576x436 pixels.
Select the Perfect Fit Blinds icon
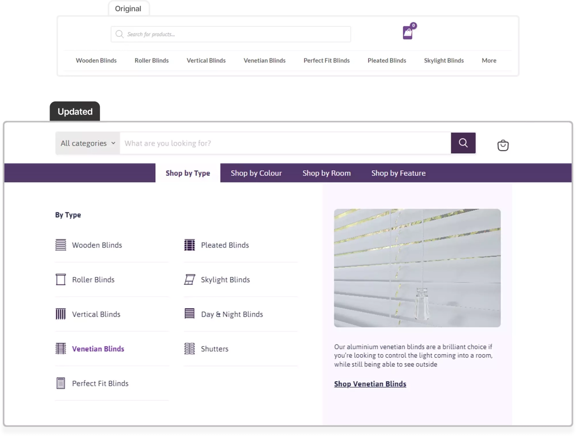click(60, 383)
